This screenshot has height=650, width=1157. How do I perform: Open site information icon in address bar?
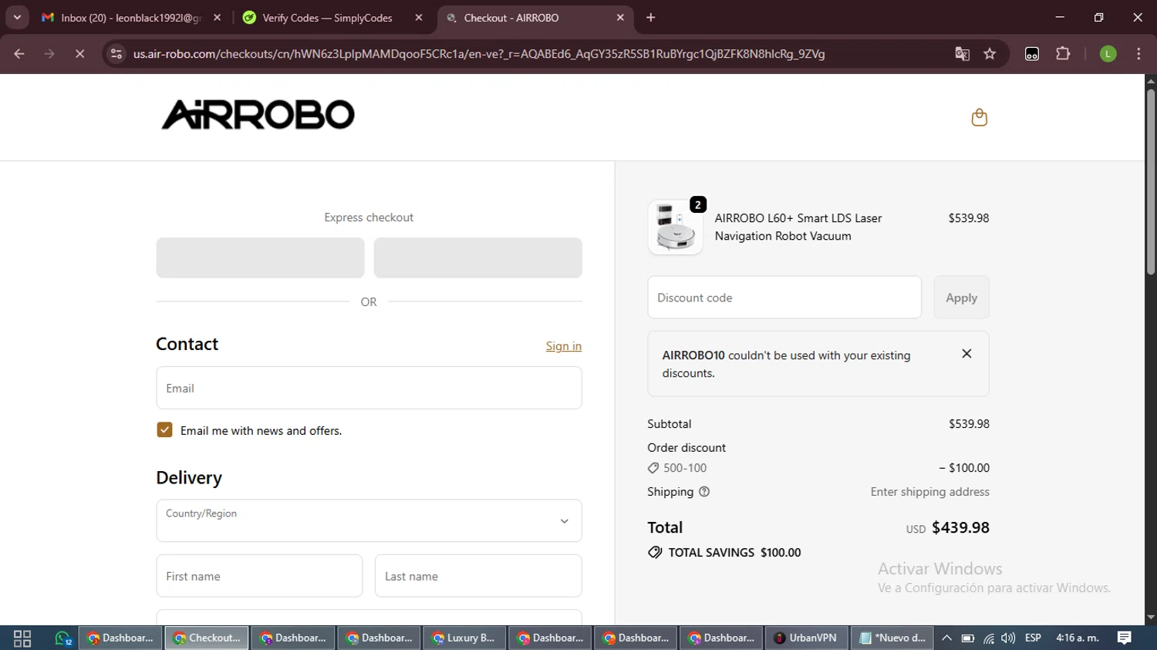[116, 54]
